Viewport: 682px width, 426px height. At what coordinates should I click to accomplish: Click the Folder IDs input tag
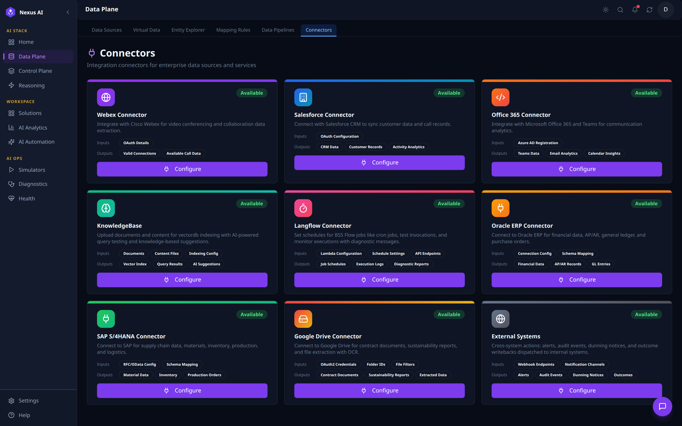coord(376,364)
